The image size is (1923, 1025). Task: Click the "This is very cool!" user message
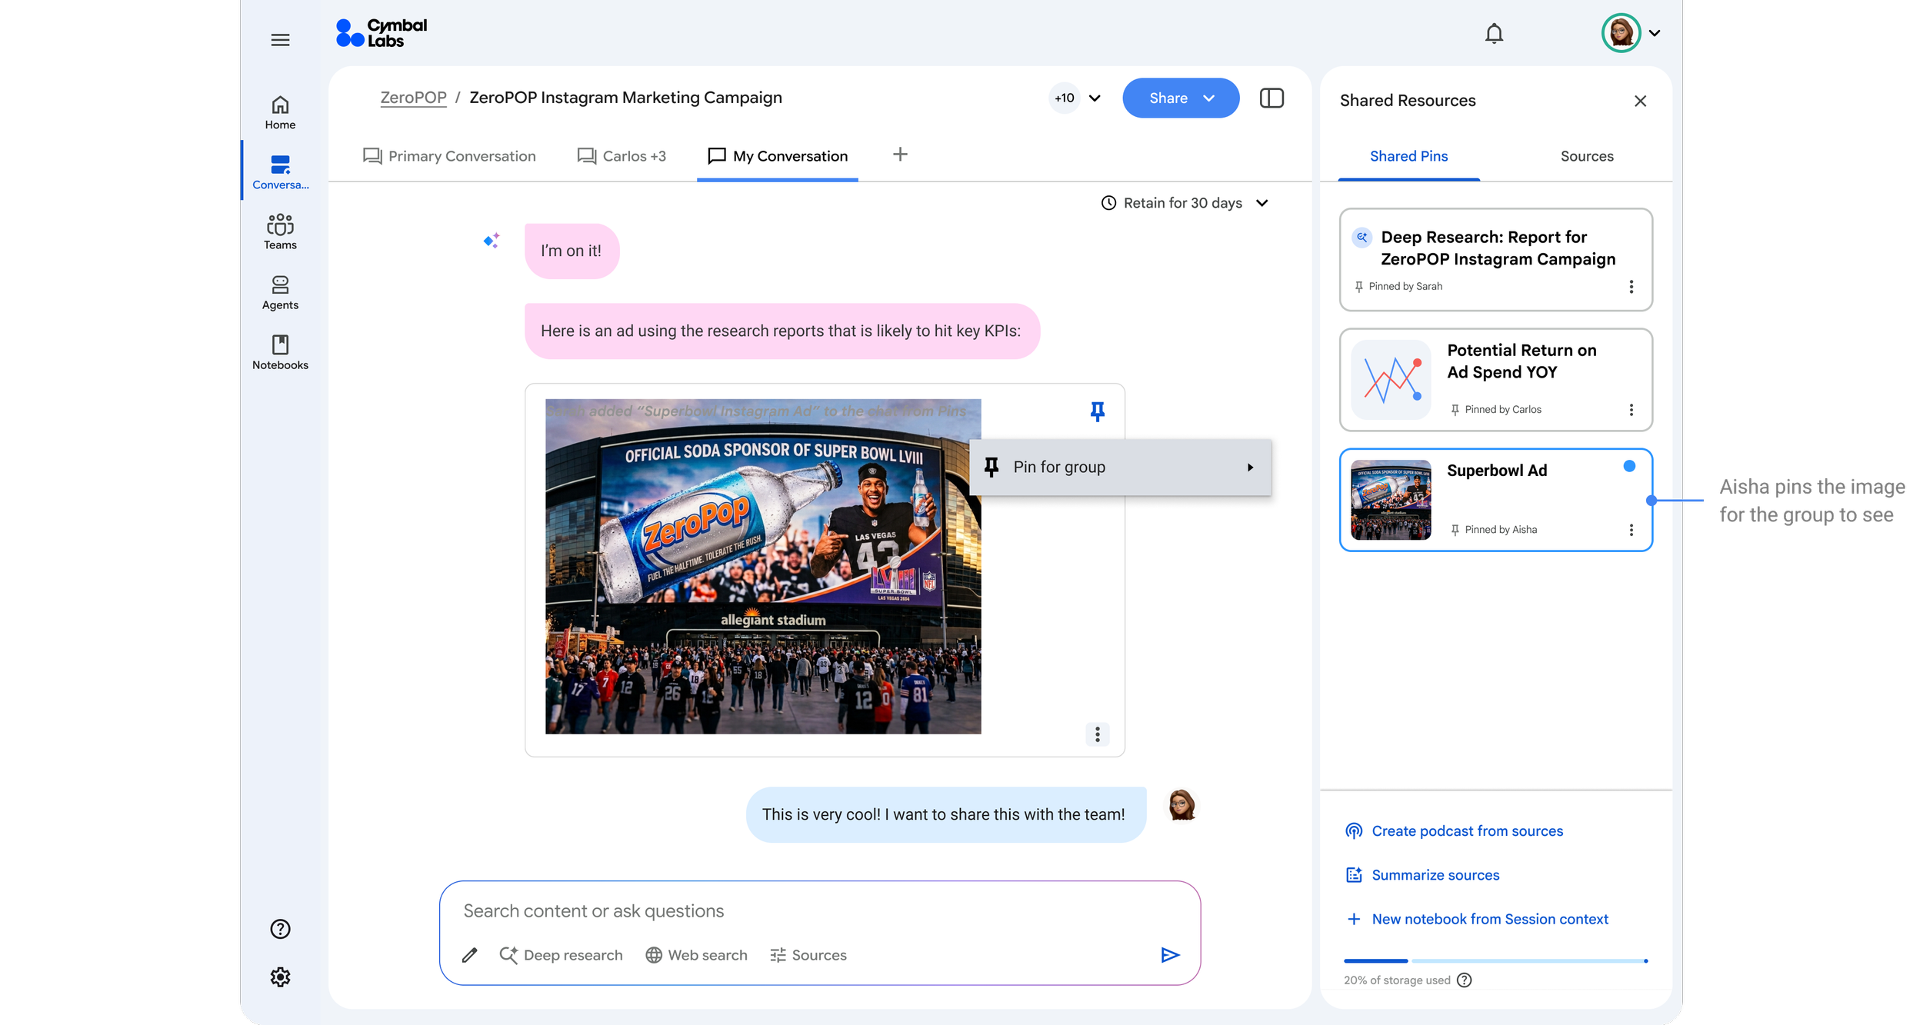945,815
